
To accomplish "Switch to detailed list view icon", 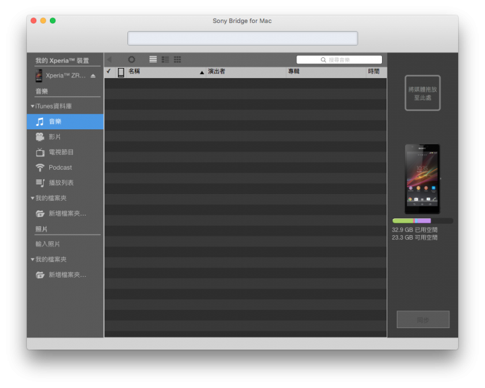I will click(x=165, y=59).
